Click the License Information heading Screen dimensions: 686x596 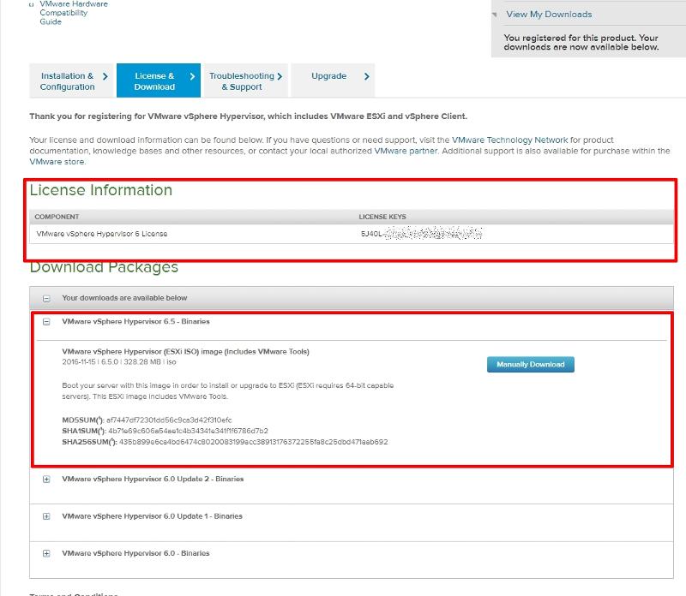tap(101, 190)
